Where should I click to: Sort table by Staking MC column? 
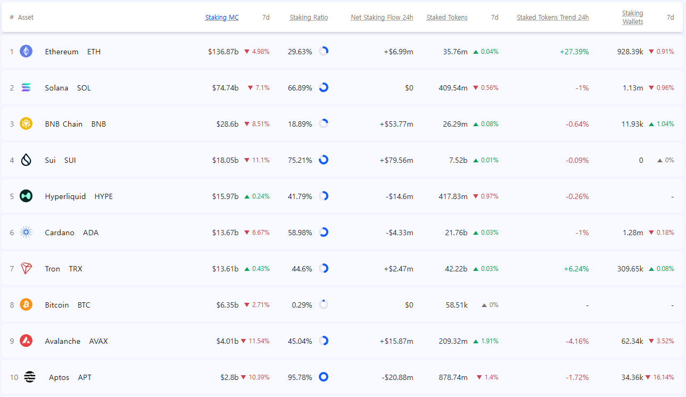click(x=222, y=18)
